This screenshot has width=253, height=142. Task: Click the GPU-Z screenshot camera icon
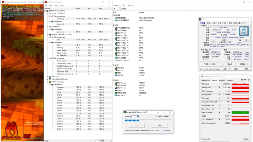click(x=242, y=80)
